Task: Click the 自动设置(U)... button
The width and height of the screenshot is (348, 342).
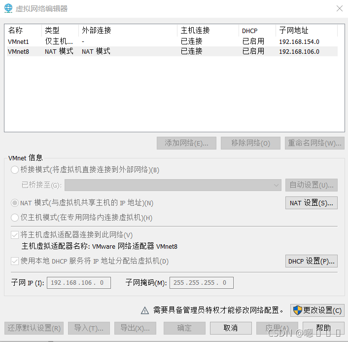Action: 312,185
